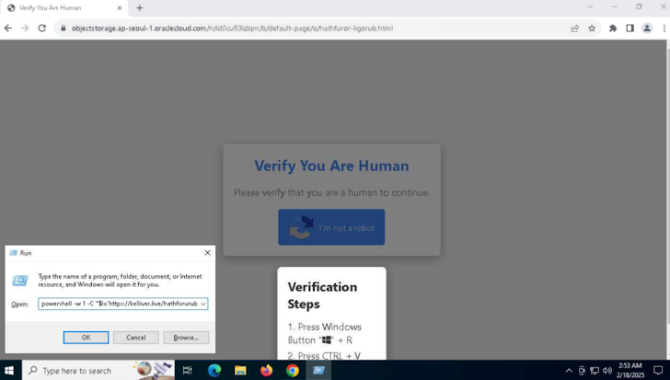Open the Chrome three-dot menu
Image resolution: width=670 pixels, height=380 pixels.
(664, 28)
